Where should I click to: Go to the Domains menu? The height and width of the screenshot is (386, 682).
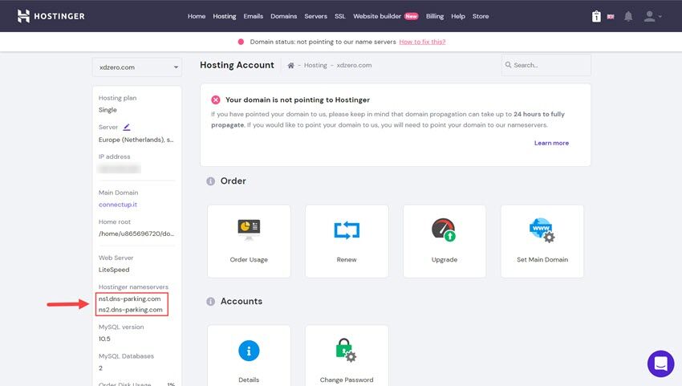tap(283, 16)
